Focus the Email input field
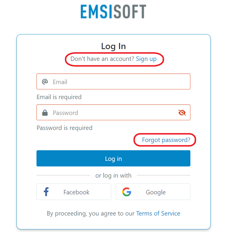The width and height of the screenshot is (226, 232). tap(118, 82)
